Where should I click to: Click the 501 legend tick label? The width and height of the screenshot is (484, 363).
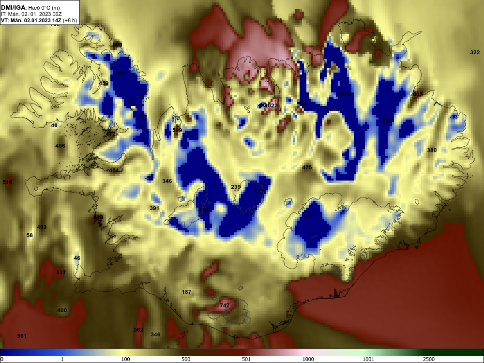pyautogui.click(x=246, y=359)
